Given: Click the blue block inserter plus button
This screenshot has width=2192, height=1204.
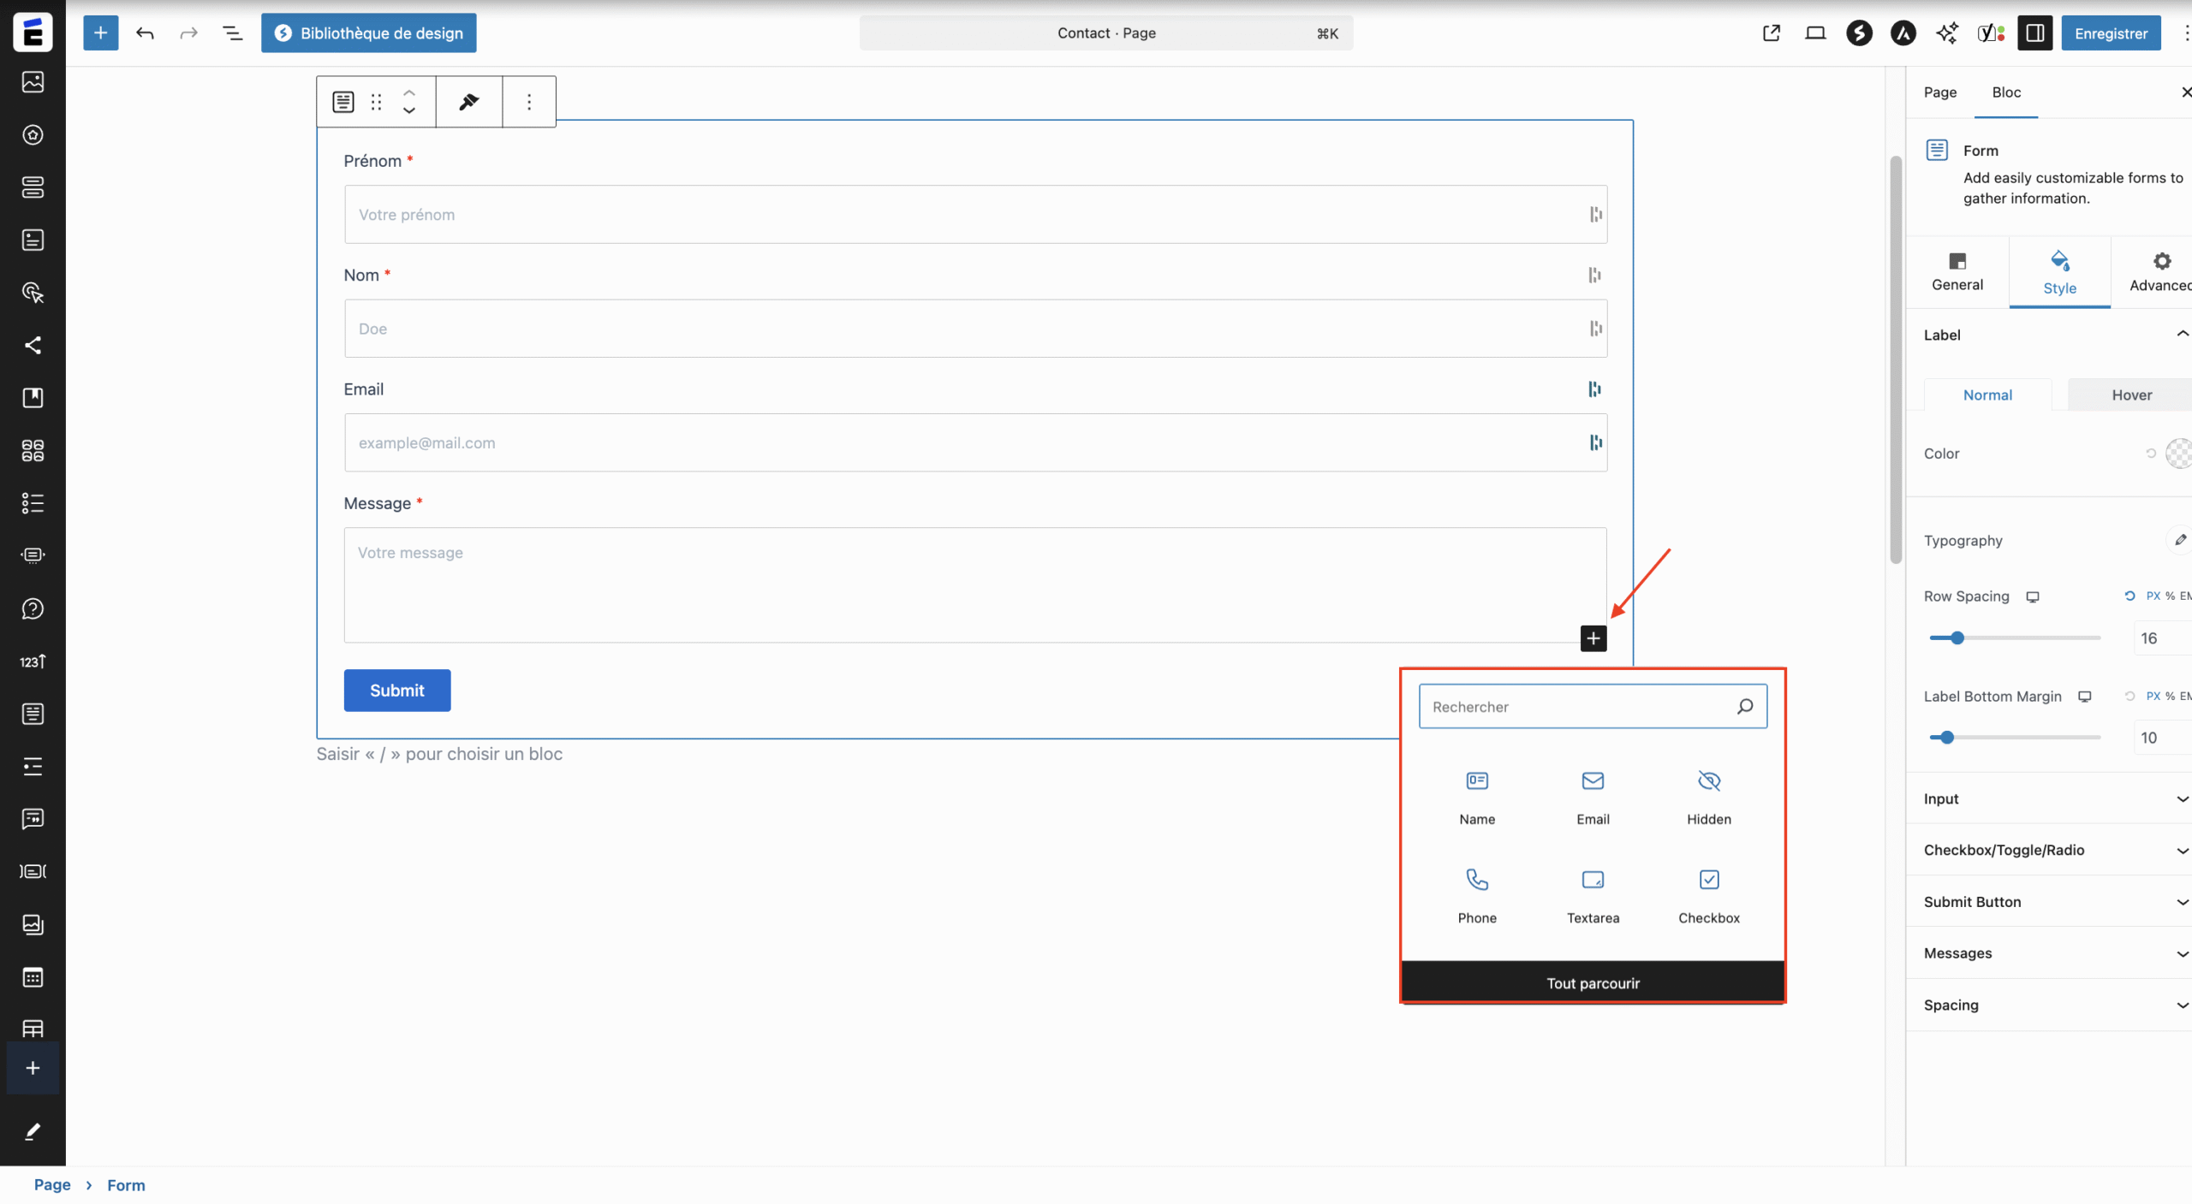Looking at the screenshot, I should point(100,33).
